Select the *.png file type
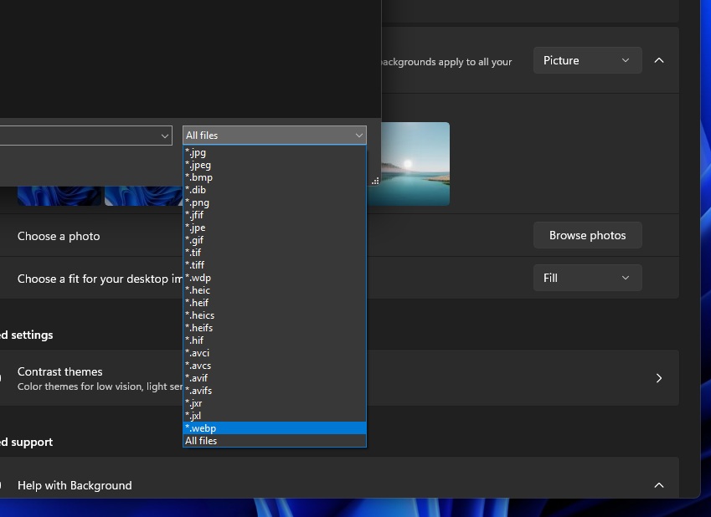The height and width of the screenshot is (517, 711). click(x=198, y=202)
